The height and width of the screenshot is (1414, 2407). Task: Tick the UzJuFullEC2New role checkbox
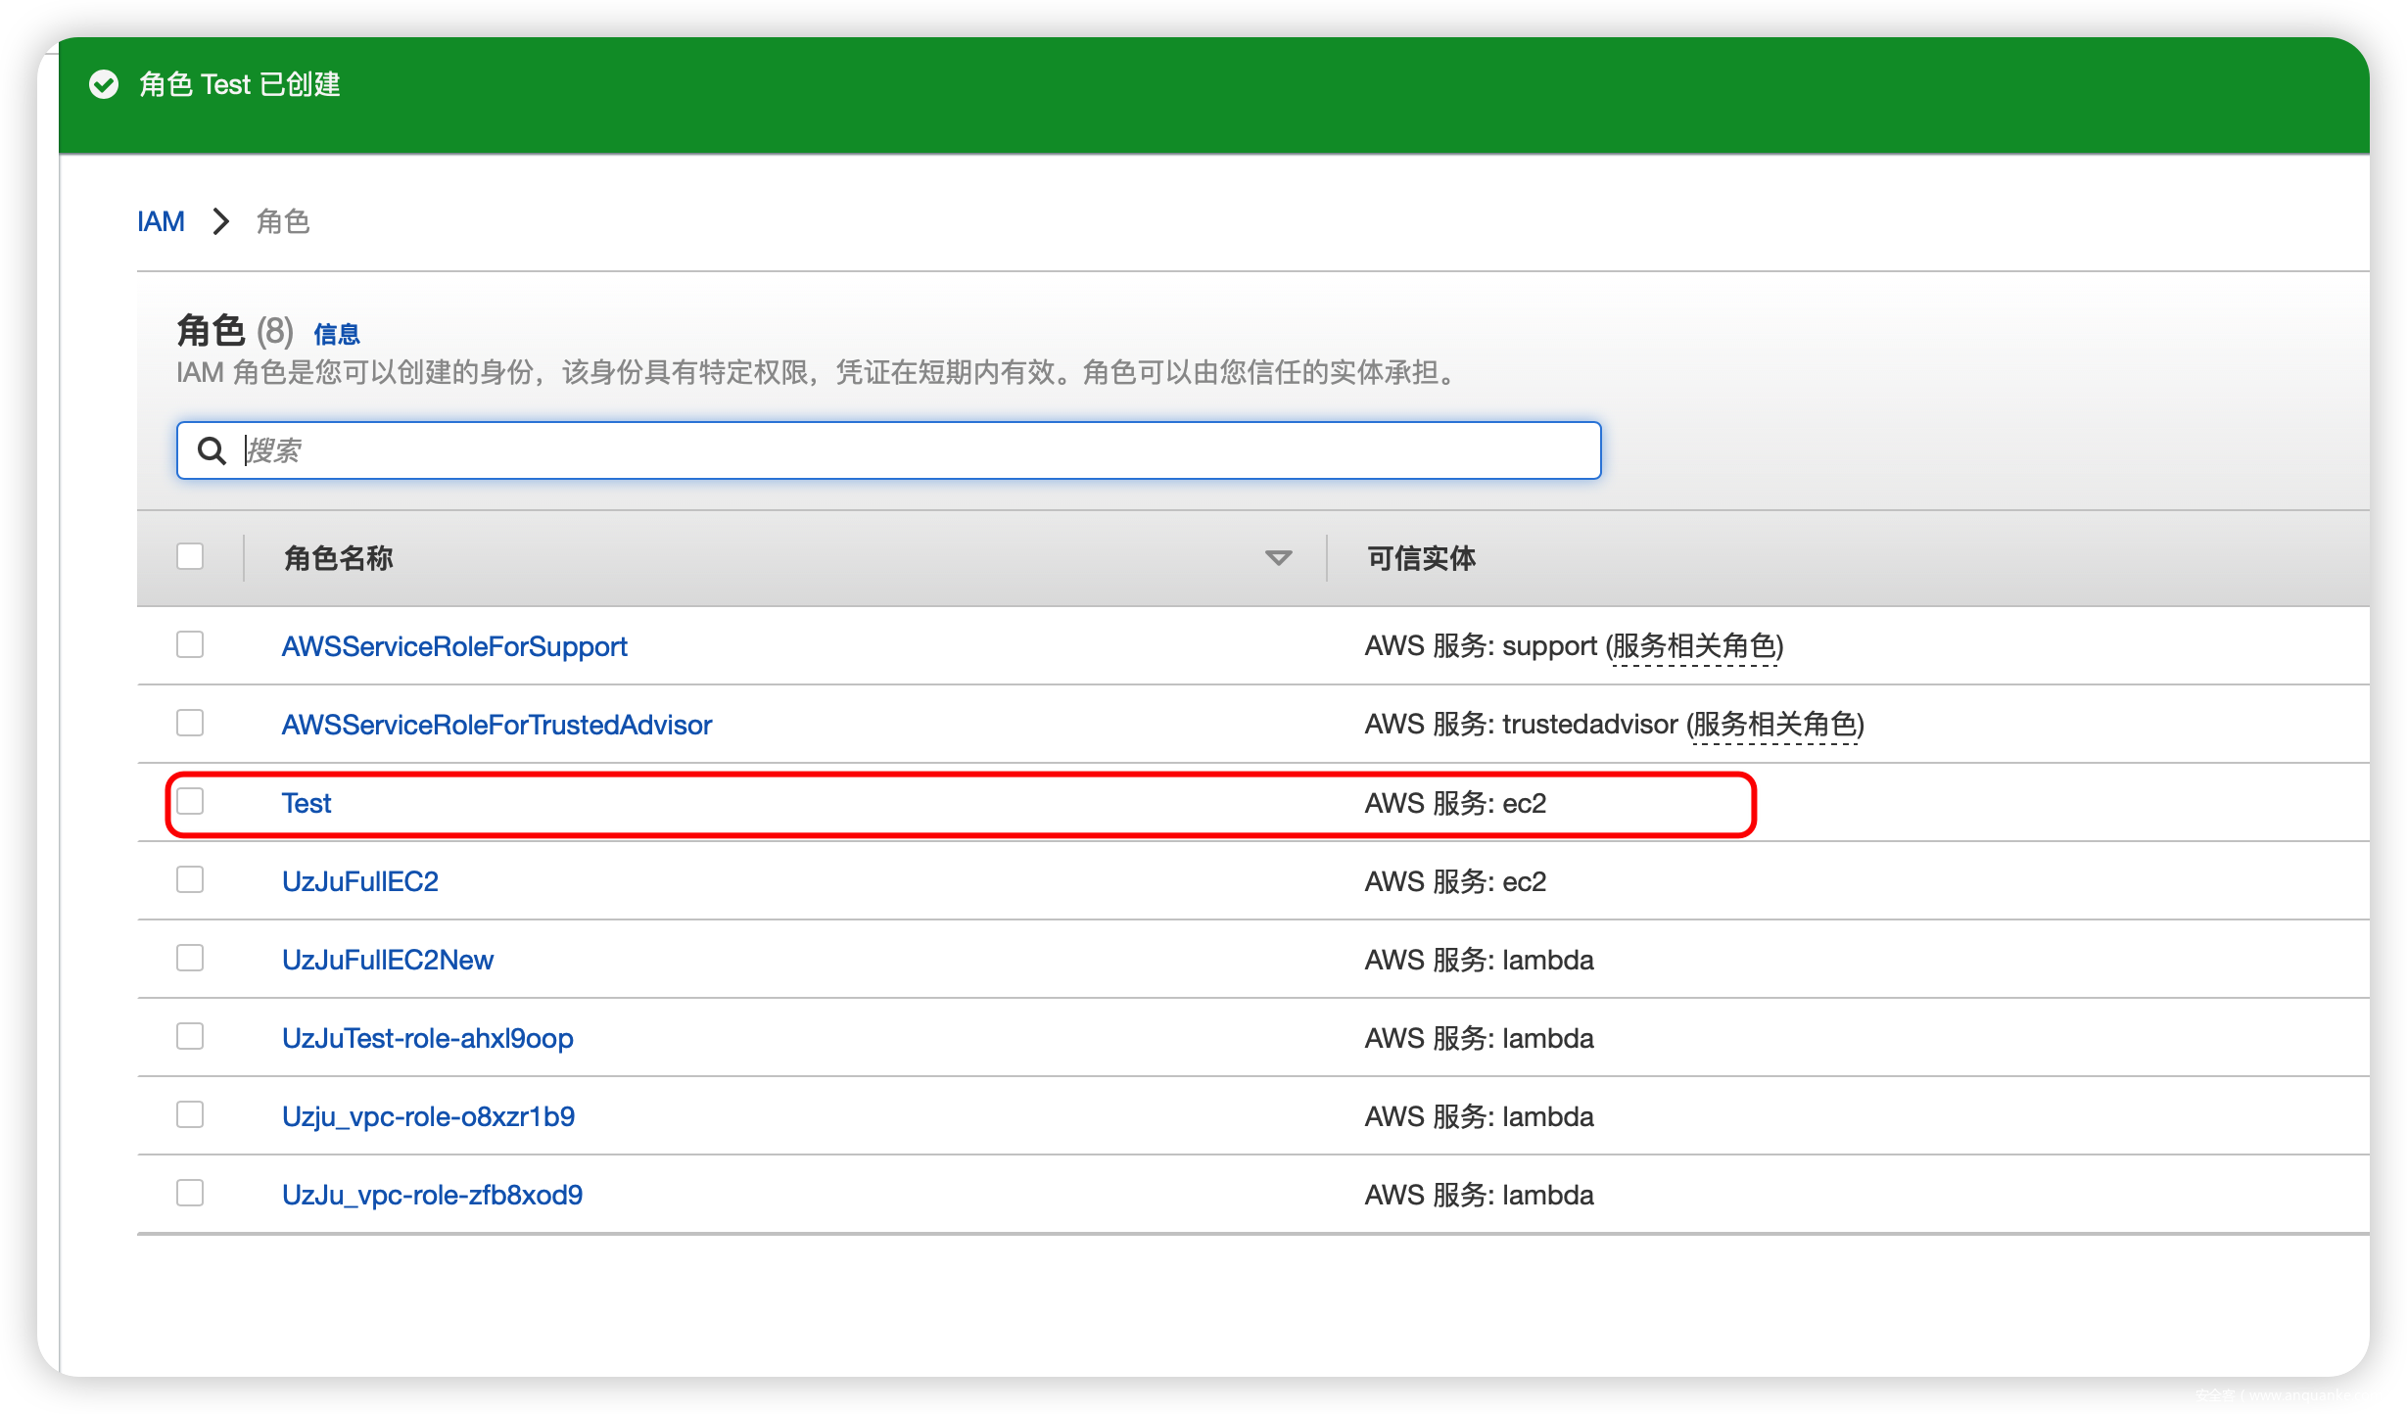(190, 958)
